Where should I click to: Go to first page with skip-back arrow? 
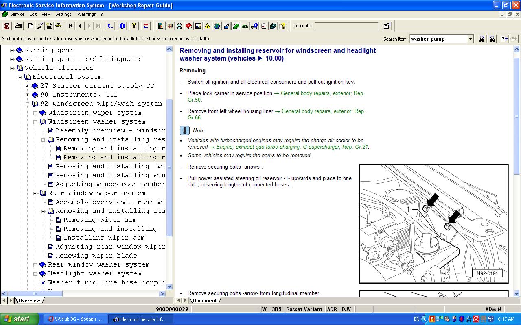click(x=70, y=26)
